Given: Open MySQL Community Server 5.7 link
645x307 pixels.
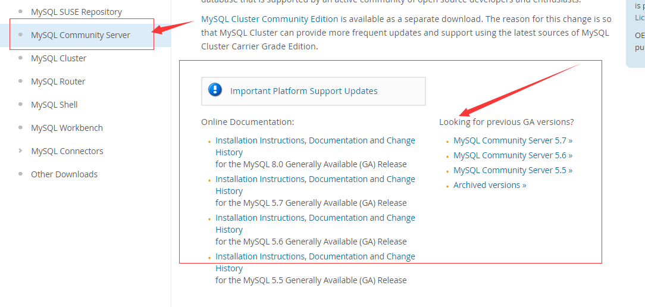Looking at the screenshot, I should pos(512,140).
